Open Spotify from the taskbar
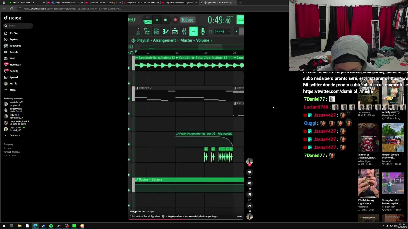Image resolution: width=408 pixels, height=229 pixels. point(51,226)
